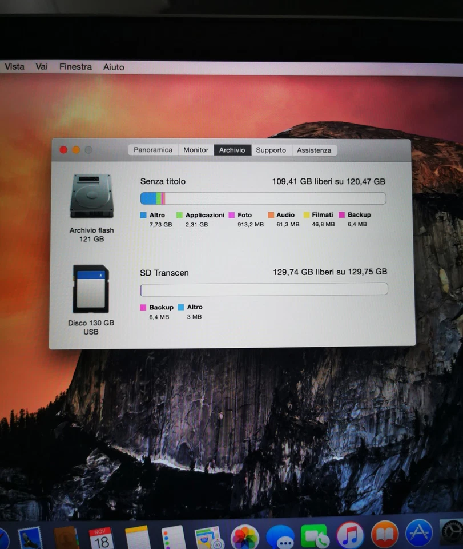463x549 pixels.
Task: Start FaceTime from the Dock
Action: click(315, 536)
